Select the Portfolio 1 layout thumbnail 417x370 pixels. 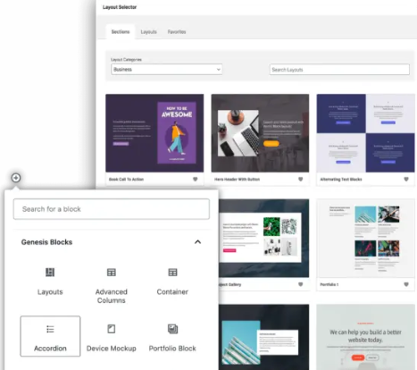[365, 239]
